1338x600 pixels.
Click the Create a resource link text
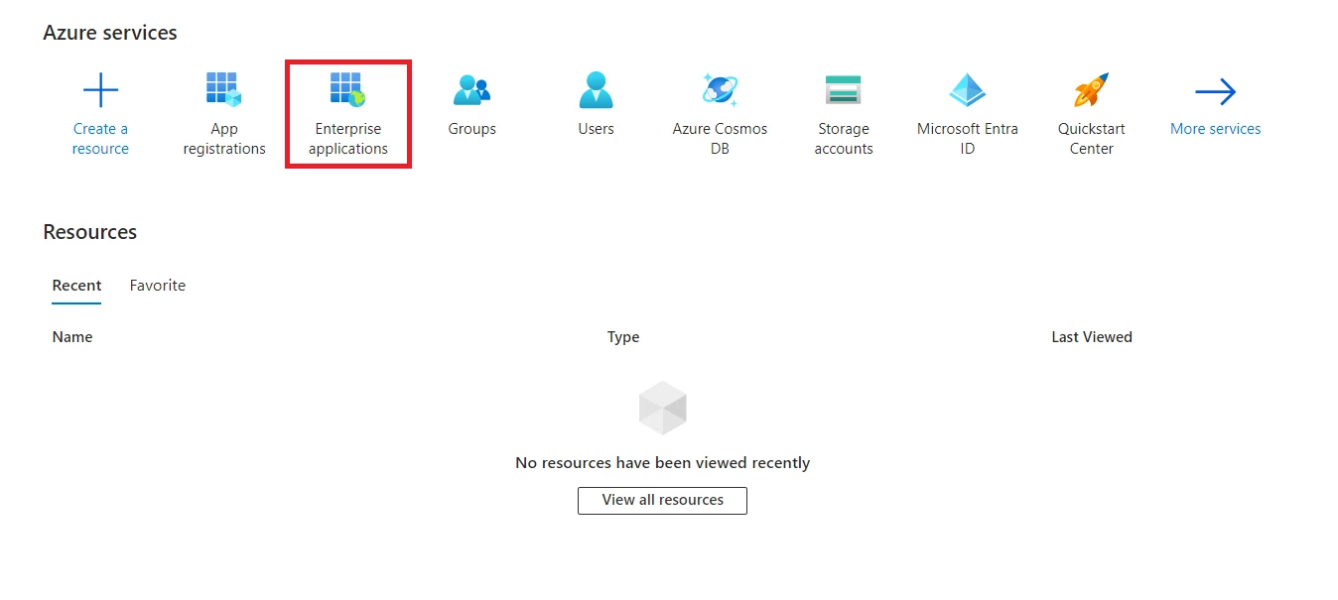click(100, 139)
